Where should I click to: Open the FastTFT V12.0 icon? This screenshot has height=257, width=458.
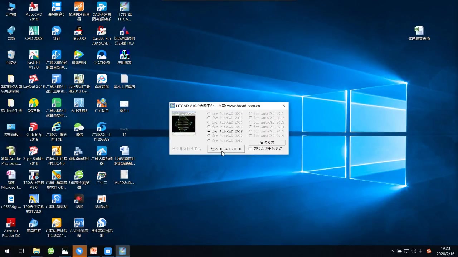34,59
